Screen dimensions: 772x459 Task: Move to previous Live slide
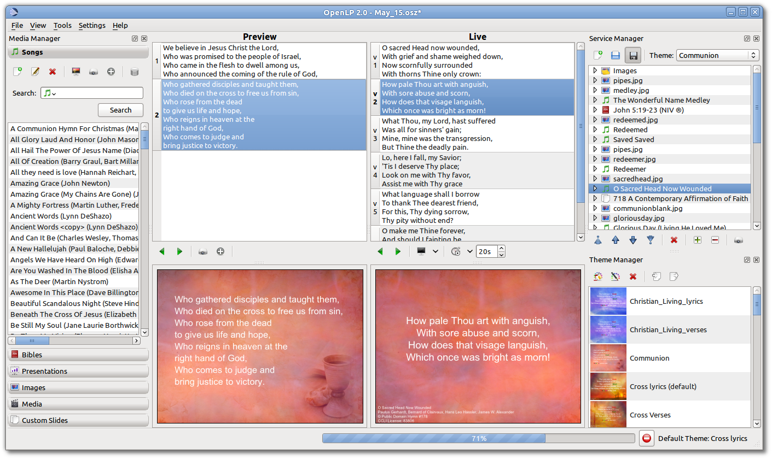(x=380, y=251)
